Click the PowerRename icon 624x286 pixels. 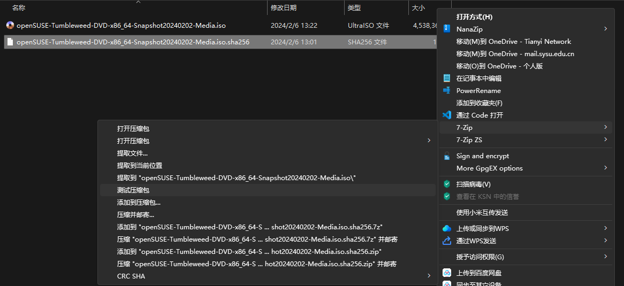[447, 90]
